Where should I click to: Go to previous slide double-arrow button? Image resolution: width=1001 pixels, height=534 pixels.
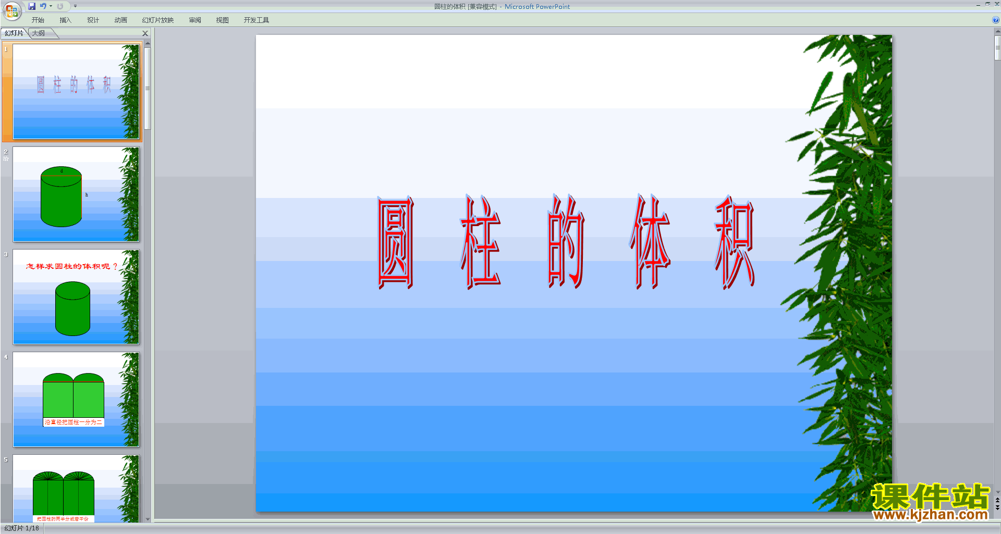(x=997, y=500)
